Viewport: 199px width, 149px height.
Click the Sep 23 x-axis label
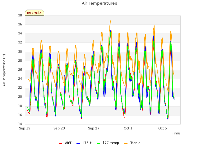(59, 128)
